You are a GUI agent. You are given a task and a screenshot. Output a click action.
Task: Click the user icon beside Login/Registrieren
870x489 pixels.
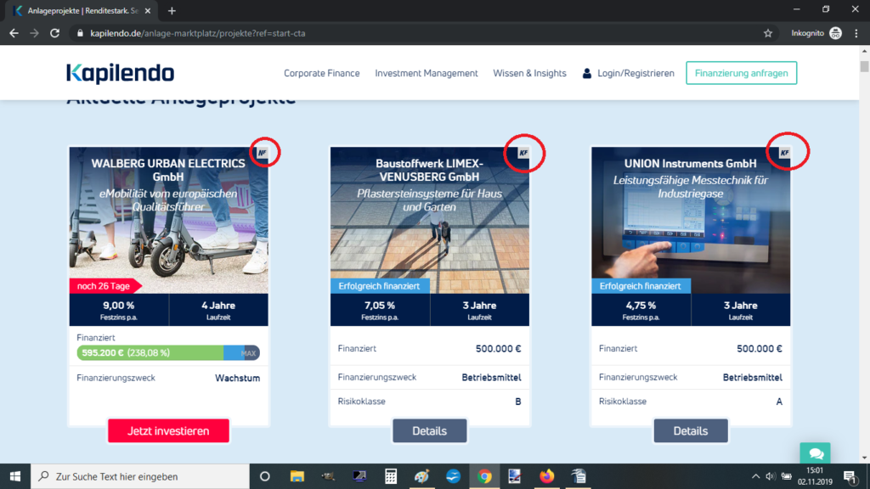pos(586,73)
